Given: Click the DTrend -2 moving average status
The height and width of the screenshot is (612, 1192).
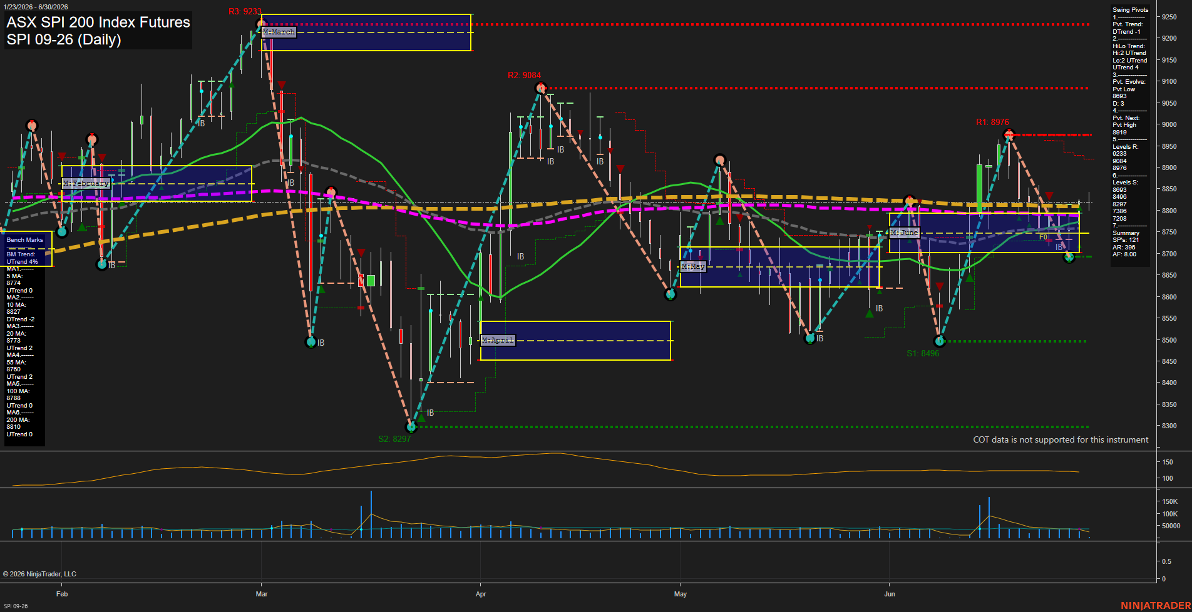Looking at the screenshot, I should click(x=21, y=319).
